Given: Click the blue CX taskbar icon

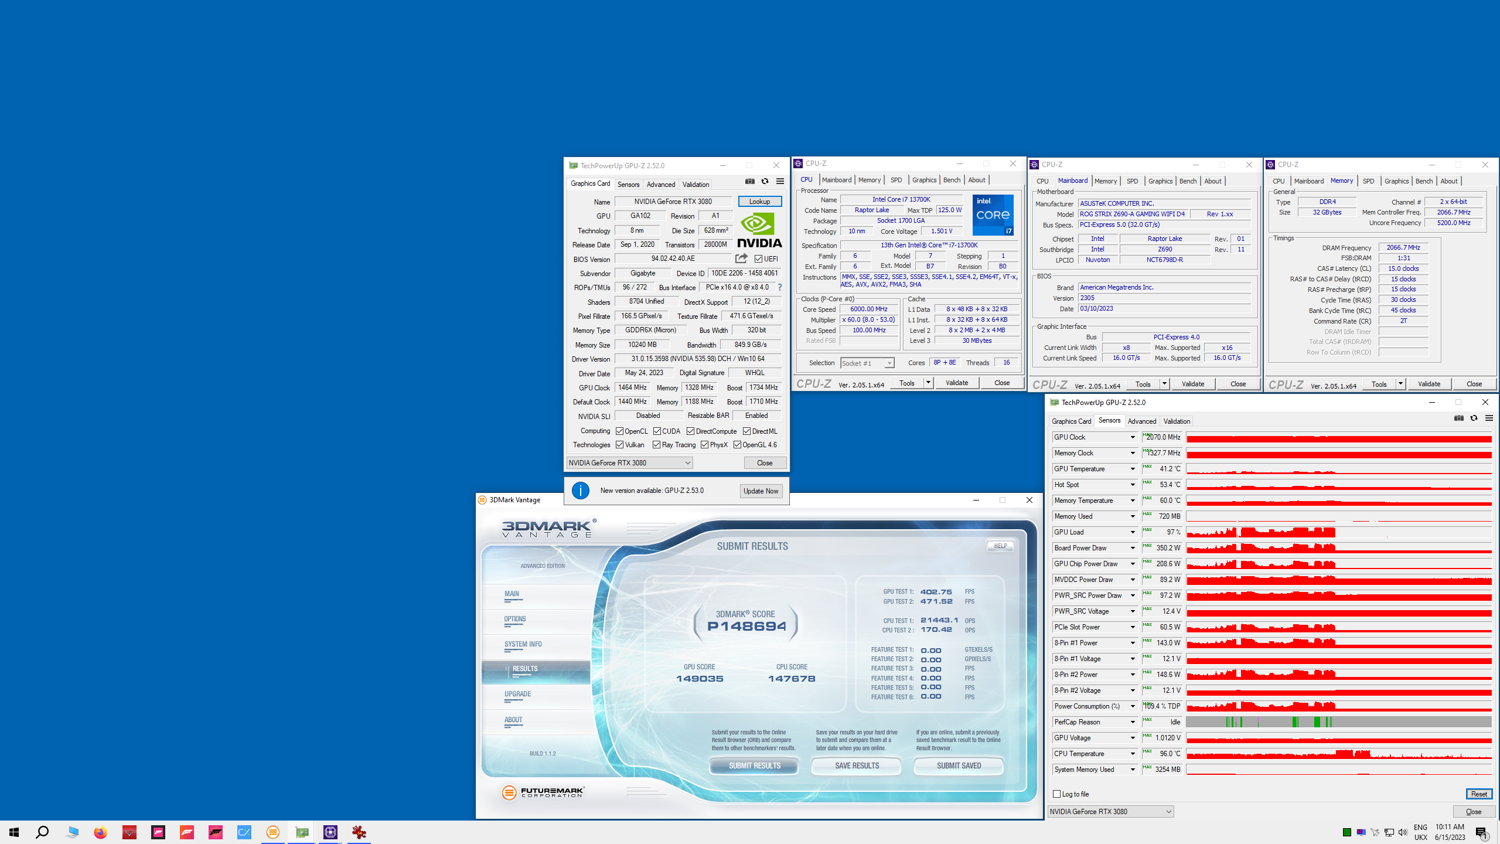Looking at the screenshot, I should [x=244, y=832].
